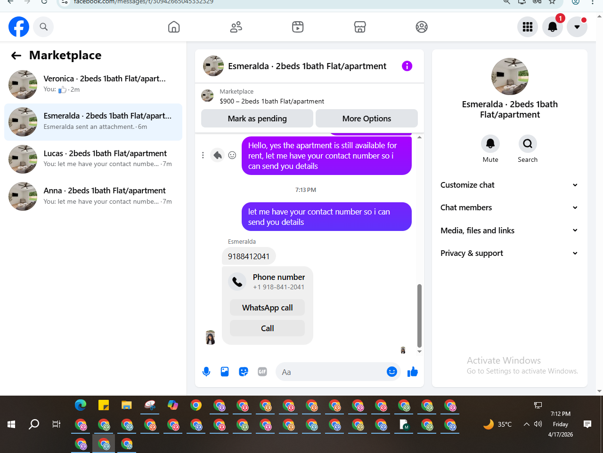Viewport: 603px width, 453px height.
Task: Expand the Customize chat section
Action: click(509, 185)
